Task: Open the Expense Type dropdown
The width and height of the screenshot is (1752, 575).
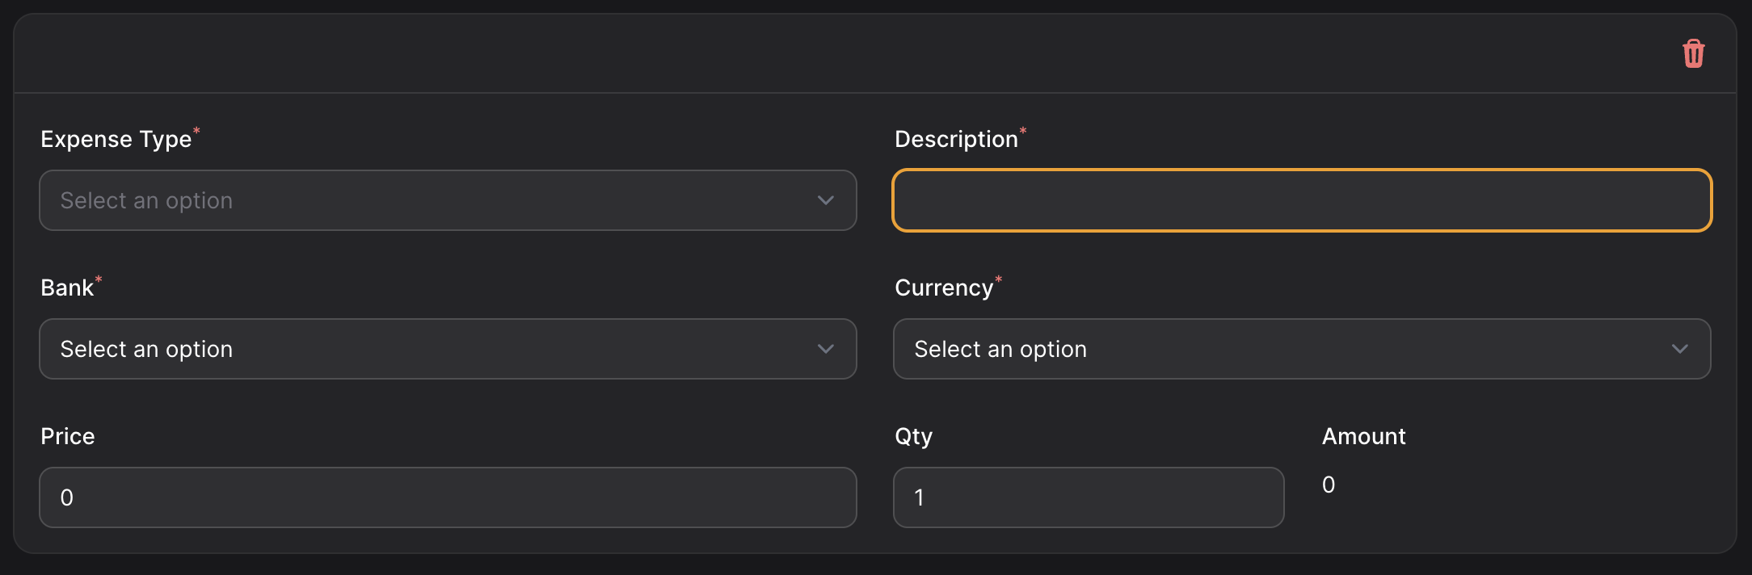Action: pyautogui.click(x=447, y=200)
